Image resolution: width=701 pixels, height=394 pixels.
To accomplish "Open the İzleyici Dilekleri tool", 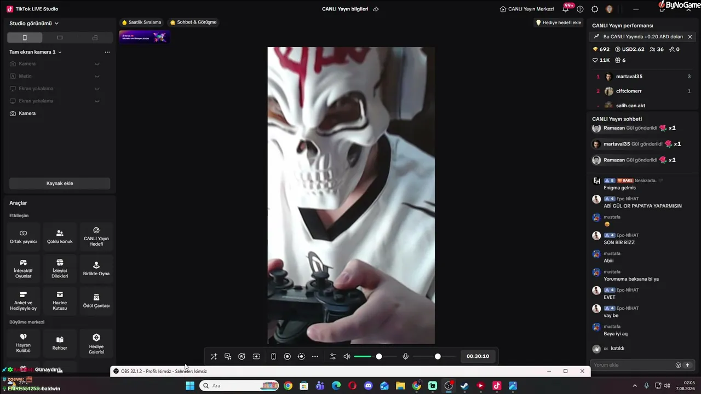I will coord(60,269).
